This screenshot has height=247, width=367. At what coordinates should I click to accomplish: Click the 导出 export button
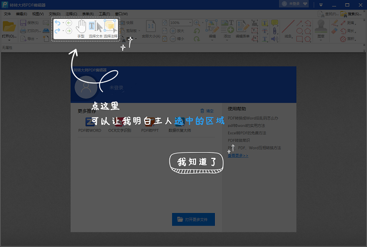(x=28, y=39)
